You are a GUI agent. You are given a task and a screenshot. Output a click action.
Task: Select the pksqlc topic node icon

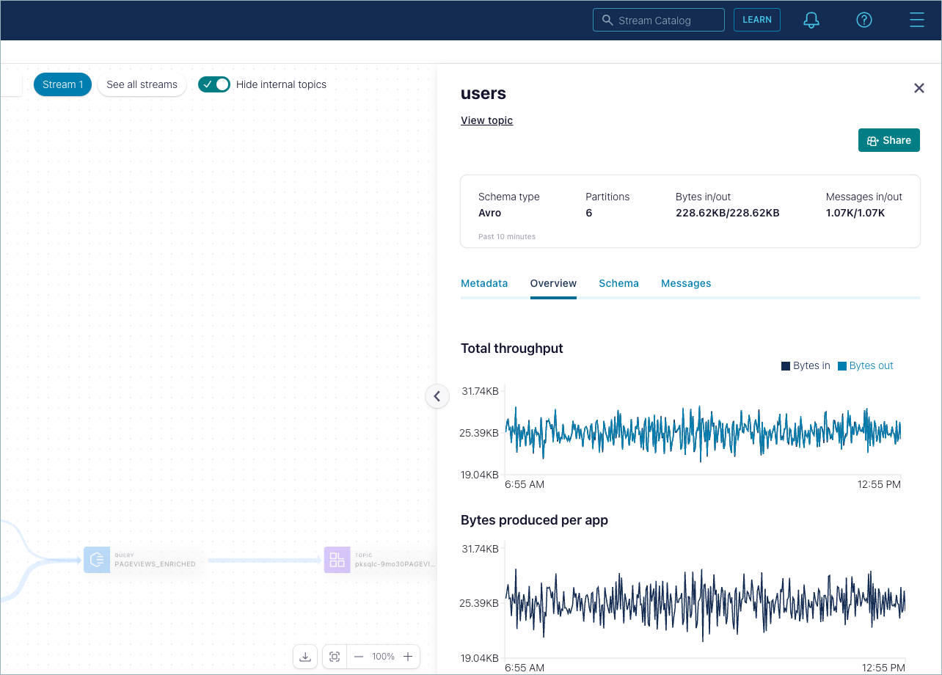(337, 560)
